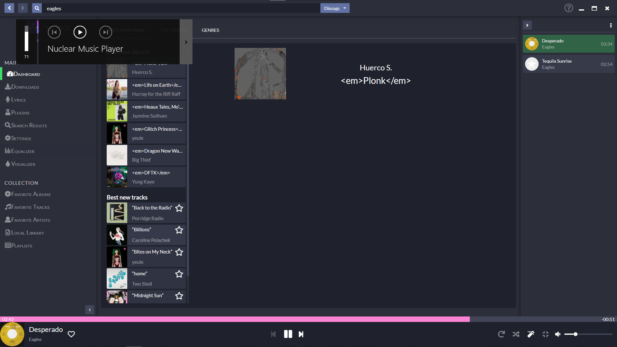
Task: Mute audio via speaker icon
Action: (x=558, y=334)
